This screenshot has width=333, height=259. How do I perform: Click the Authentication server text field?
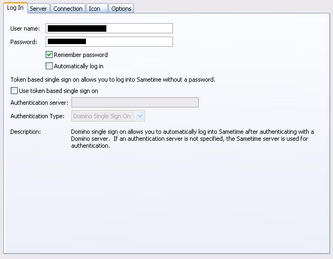click(135, 103)
